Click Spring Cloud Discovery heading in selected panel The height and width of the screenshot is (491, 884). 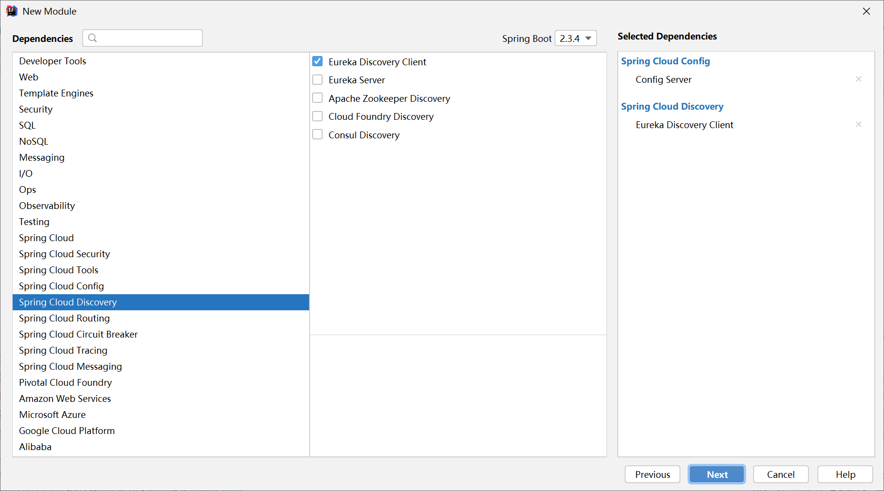[672, 106]
